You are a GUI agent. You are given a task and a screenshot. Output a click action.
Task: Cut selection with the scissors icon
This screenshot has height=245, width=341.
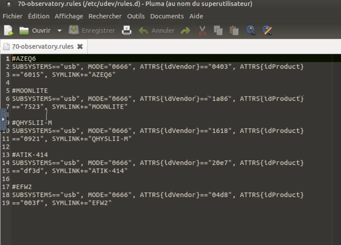[202, 31]
